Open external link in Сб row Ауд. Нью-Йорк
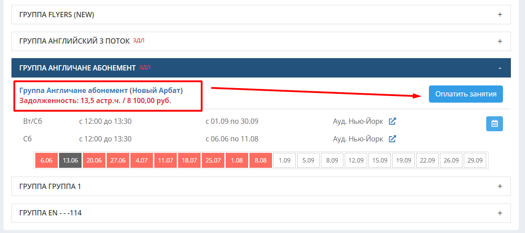Viewport: 525px width, 233px height. coord(392,139)
